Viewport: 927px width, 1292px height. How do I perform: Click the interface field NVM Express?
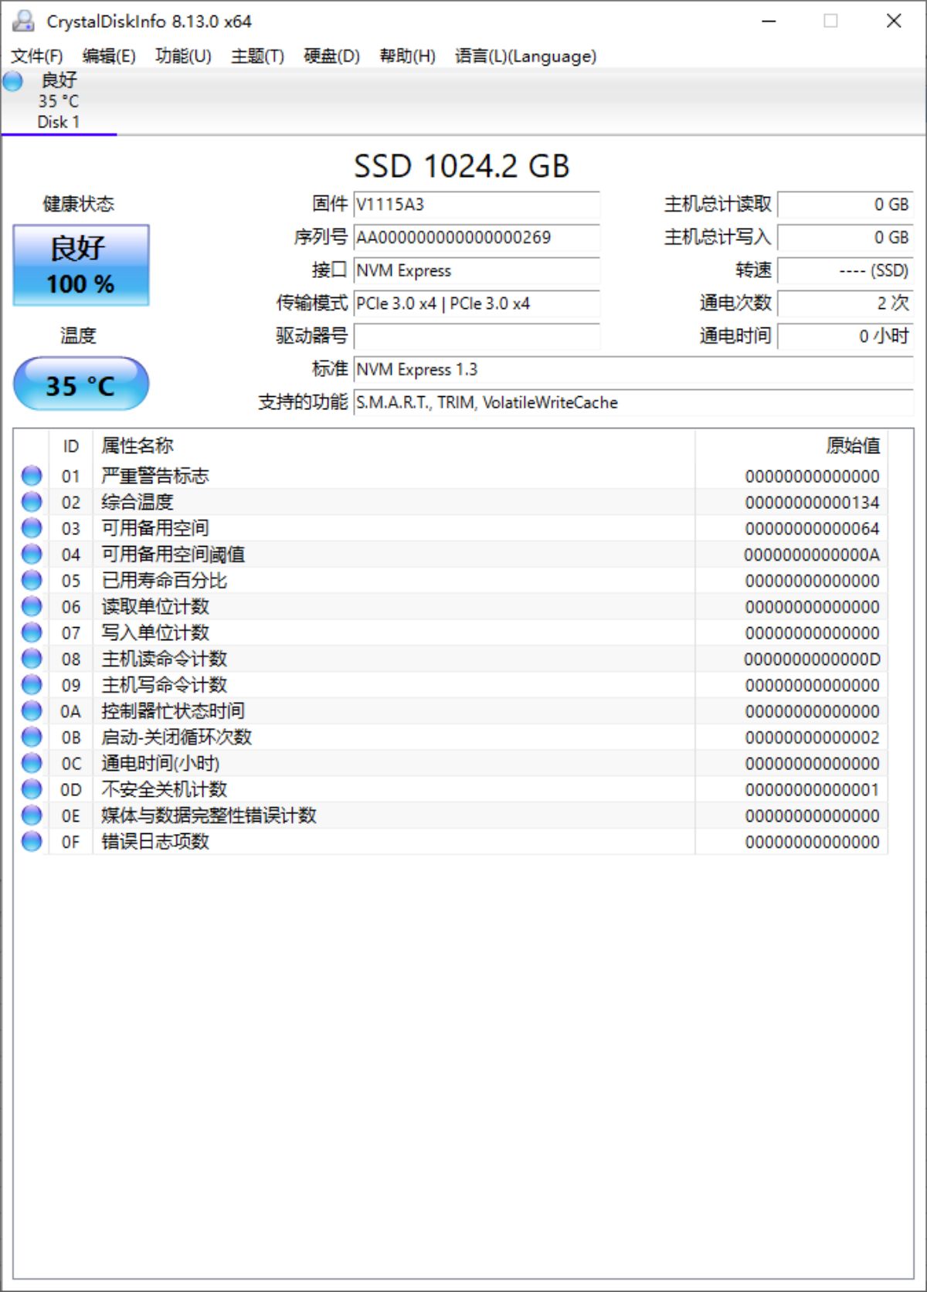pyautogui.click(x=477, y=270)
